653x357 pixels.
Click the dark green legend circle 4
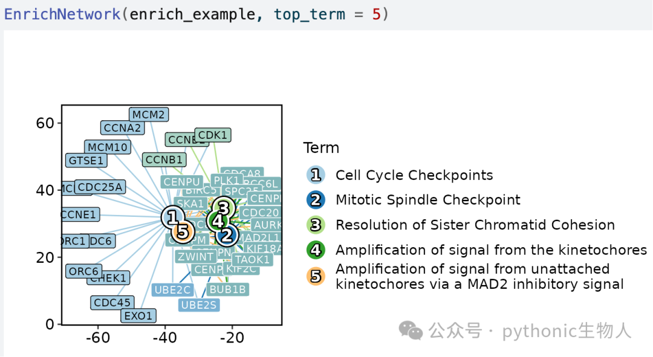coord(316,250)
